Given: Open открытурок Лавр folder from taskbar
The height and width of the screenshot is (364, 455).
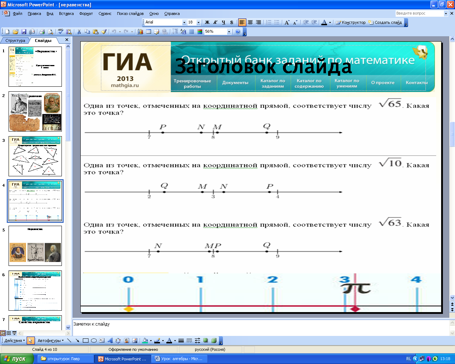Looking at the screenshot, I should 66,359.
